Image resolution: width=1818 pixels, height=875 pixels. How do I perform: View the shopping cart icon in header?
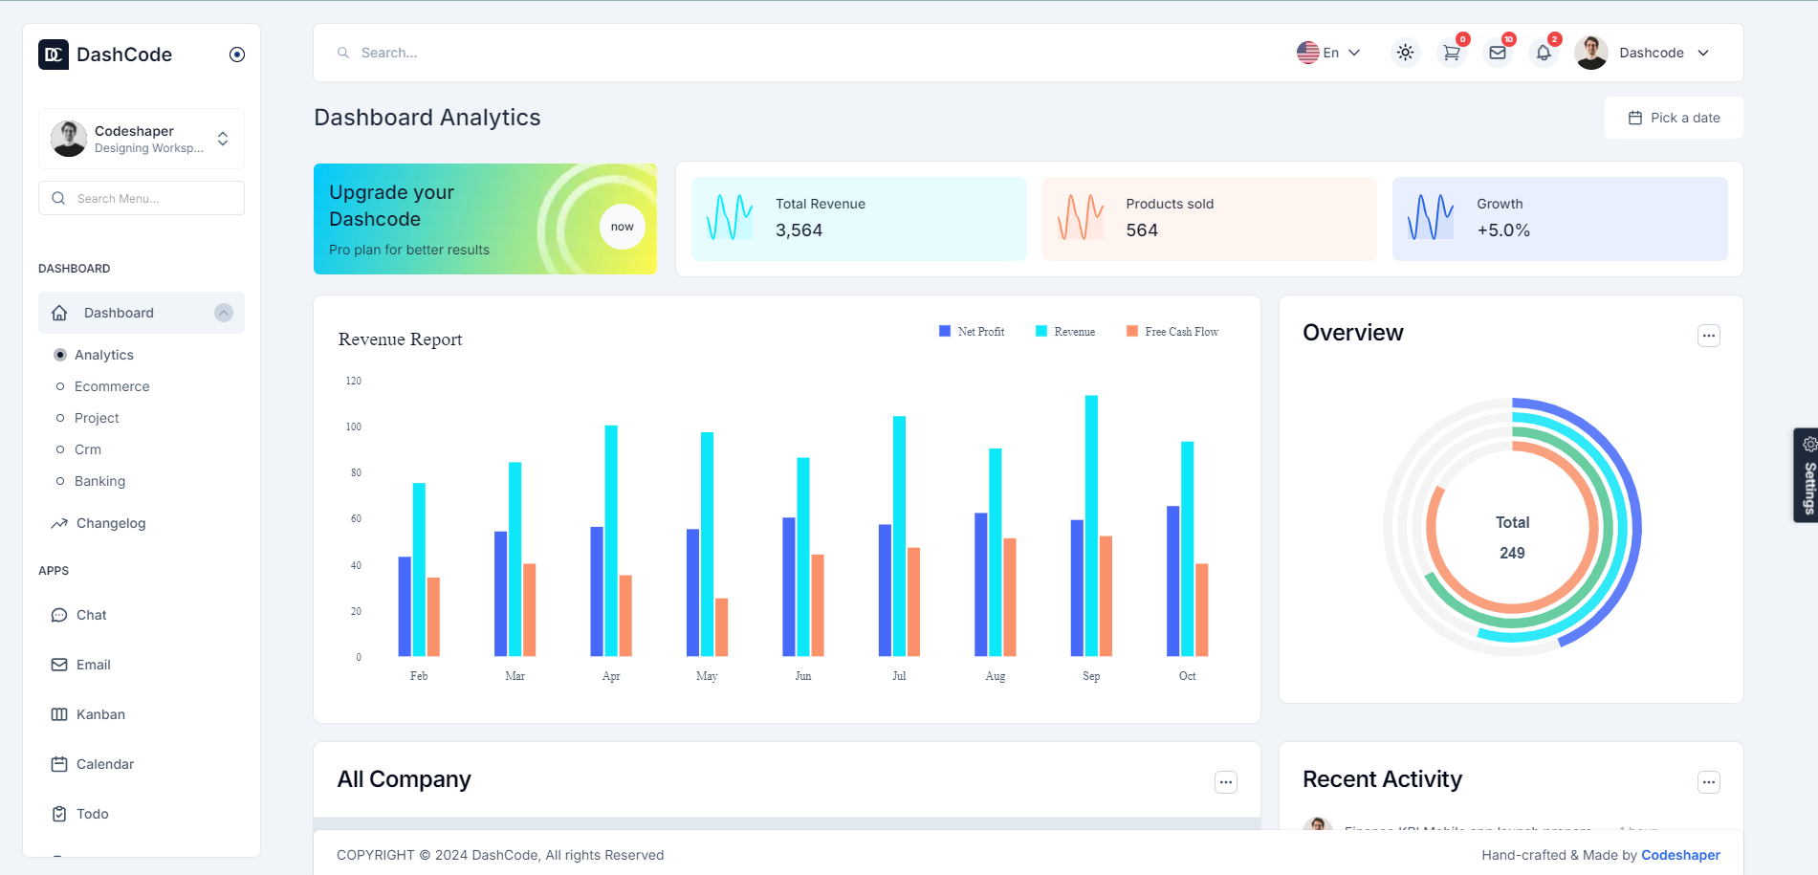[1452, 53]
